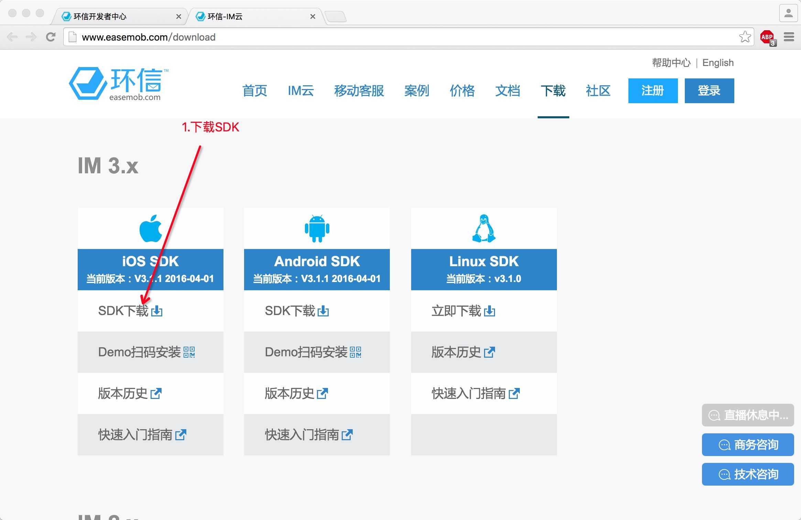Open Android 快速入门指南 link text
The width and height of the screenshot is (801, 520).
[302, 435]
